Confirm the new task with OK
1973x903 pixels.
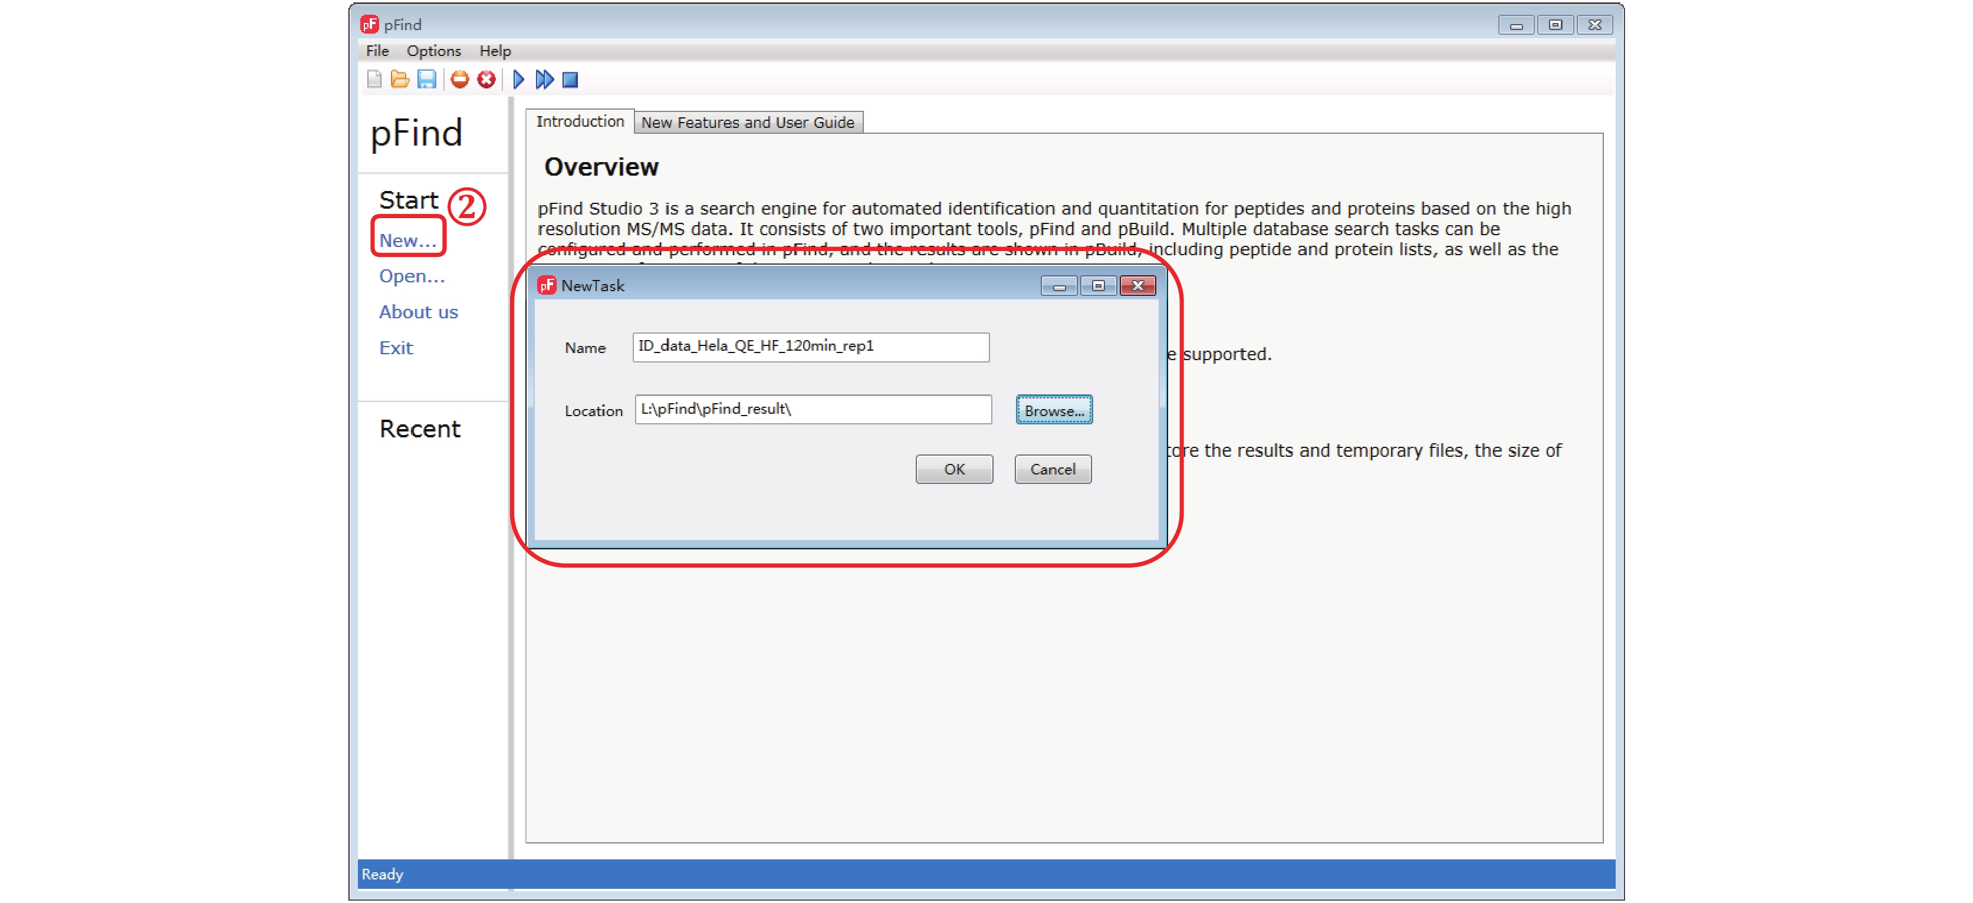click(x=954, y=469)
